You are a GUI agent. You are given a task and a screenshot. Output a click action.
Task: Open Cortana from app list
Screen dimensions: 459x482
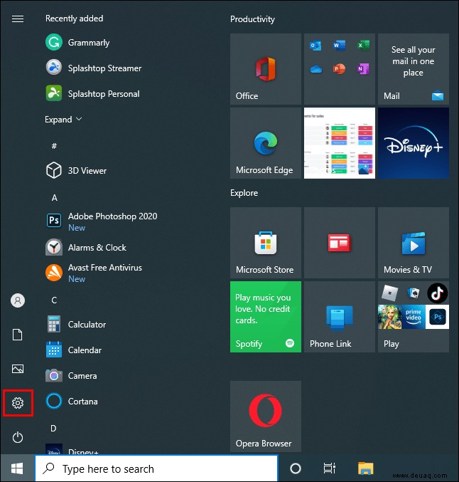click(72, 401)
